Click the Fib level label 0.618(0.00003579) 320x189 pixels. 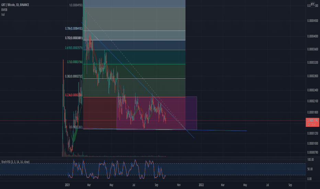74,48
